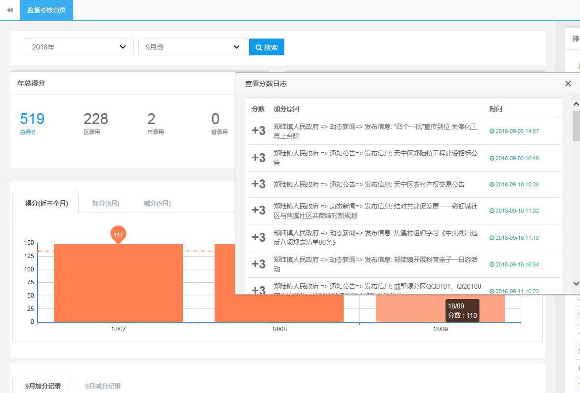Click the 18/09 light orange bar

[440, 308]
